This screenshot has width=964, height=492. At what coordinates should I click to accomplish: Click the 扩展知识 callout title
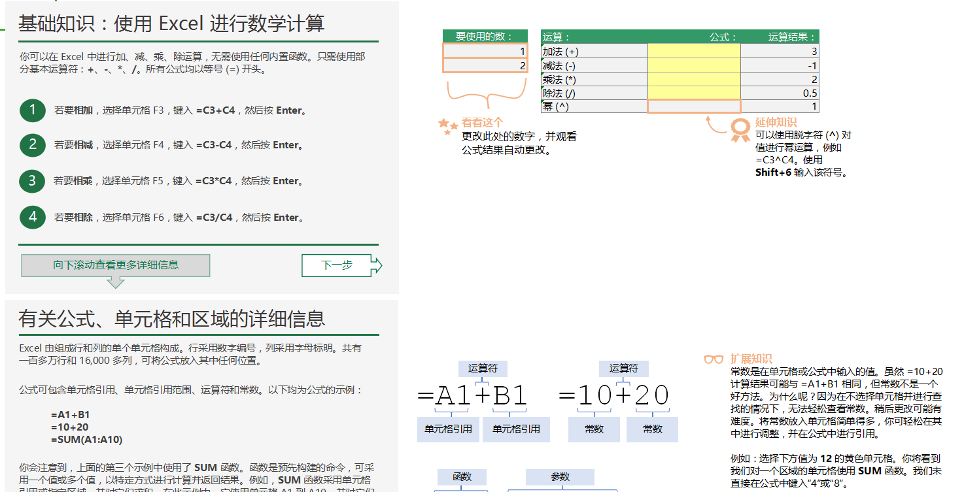pos(751,359)
